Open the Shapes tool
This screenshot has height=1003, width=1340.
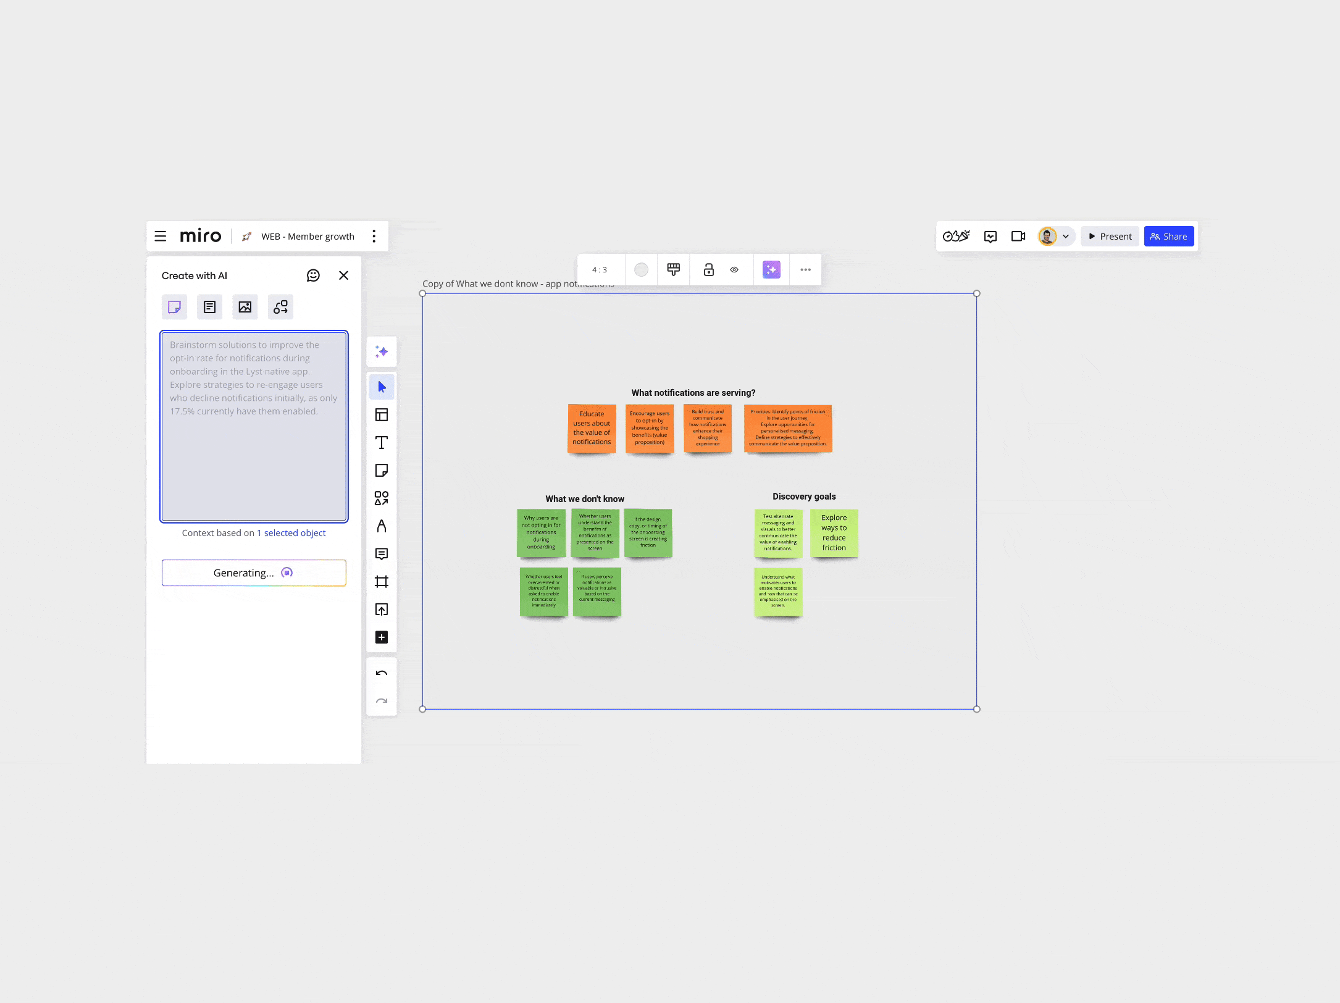(382, 498)
